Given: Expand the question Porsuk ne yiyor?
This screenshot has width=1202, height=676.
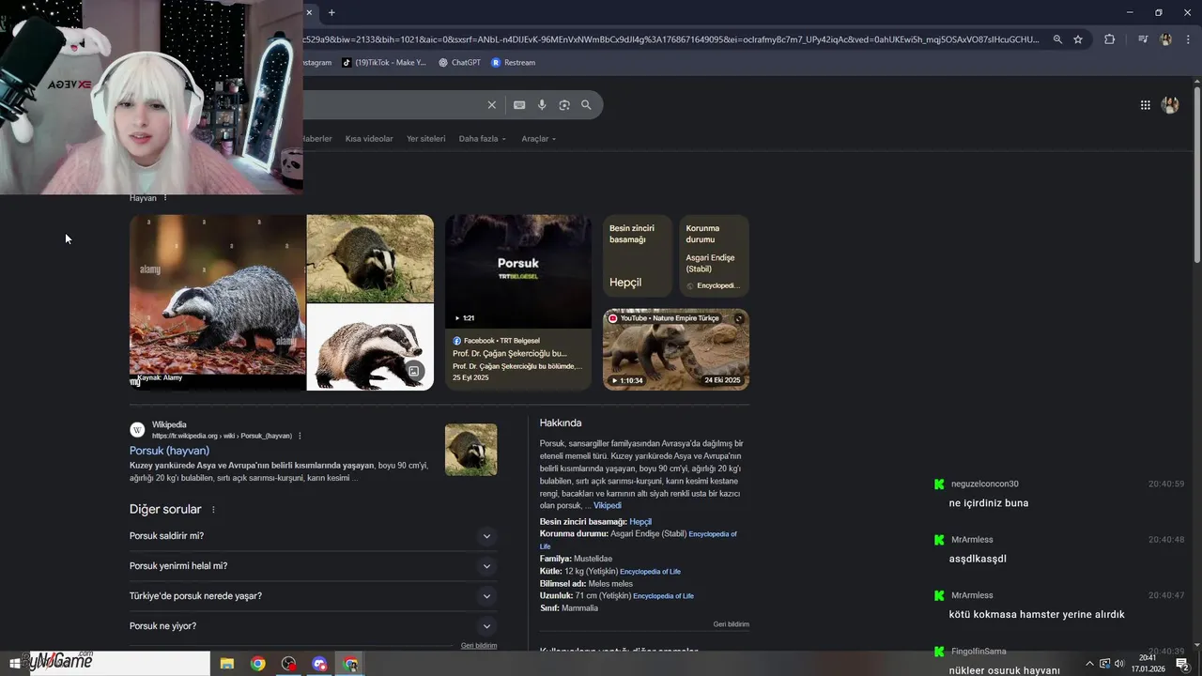Looking at the screenshot, I should [313, 626].
